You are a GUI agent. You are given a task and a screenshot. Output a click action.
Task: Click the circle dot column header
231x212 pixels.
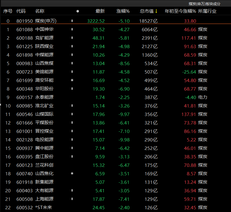78,11
